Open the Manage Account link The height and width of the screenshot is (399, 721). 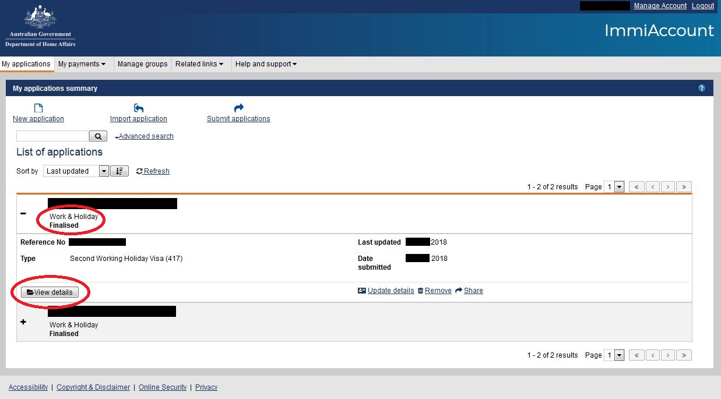point(660,6)
